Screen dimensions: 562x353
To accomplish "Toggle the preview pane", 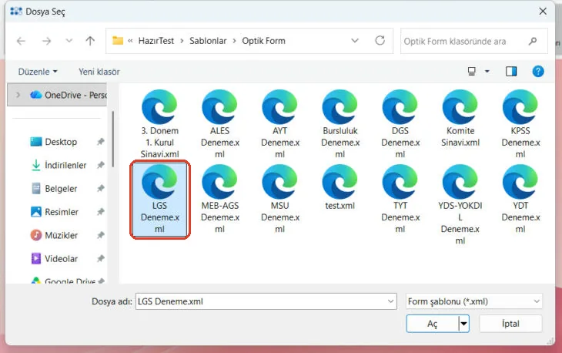I will [x=511, y=72].
